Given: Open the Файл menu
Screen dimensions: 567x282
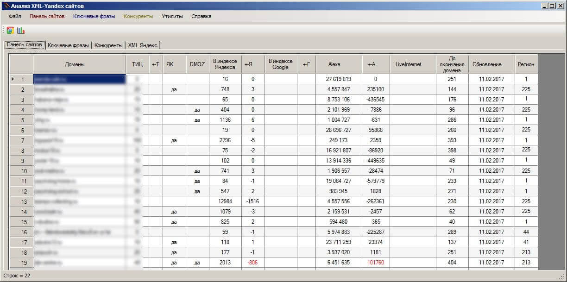Looking at the screenshot, I should pyautogui.click(x=15, y=16).
